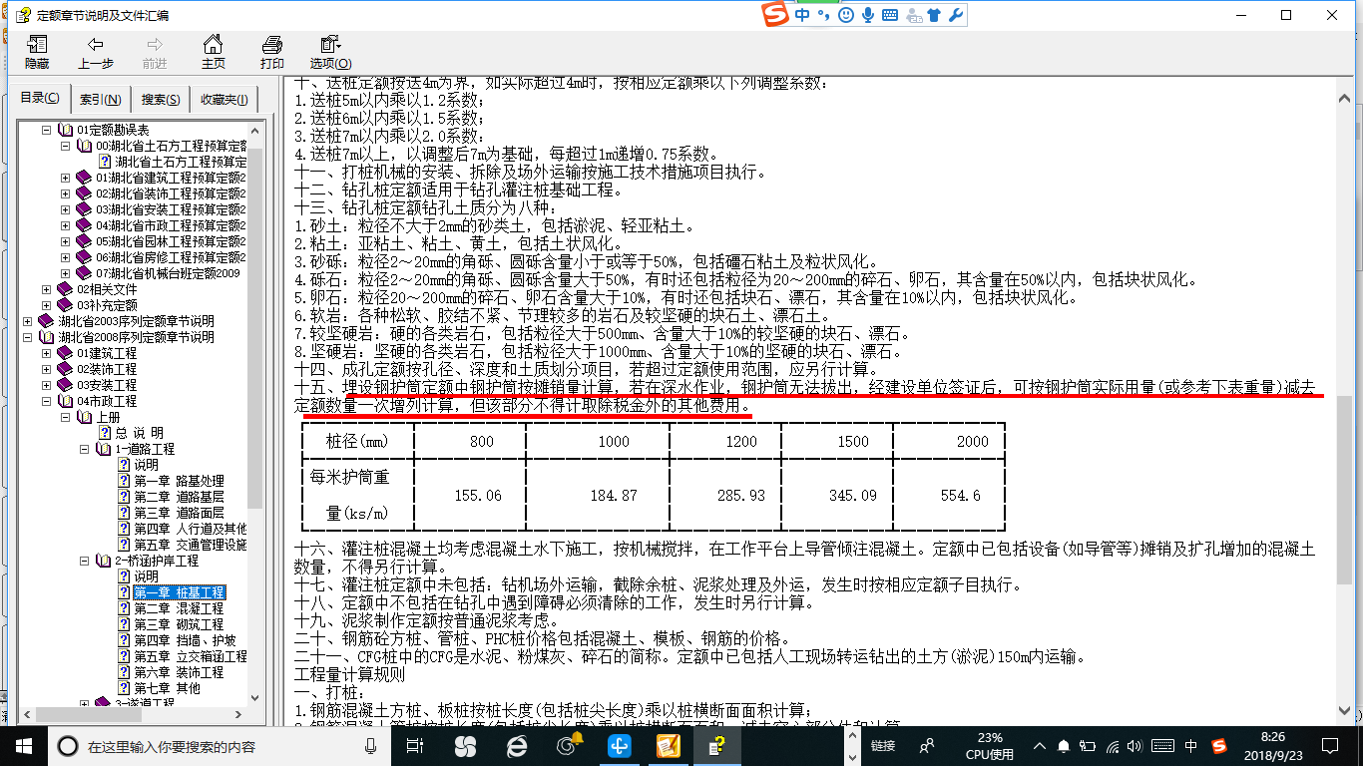Image resolution: width=1363 pixels, height=766 pixels.
Task: Click the content pane scroll-down arrow
Action: [1344, 711]
